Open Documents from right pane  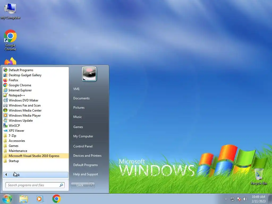point(81,98)
